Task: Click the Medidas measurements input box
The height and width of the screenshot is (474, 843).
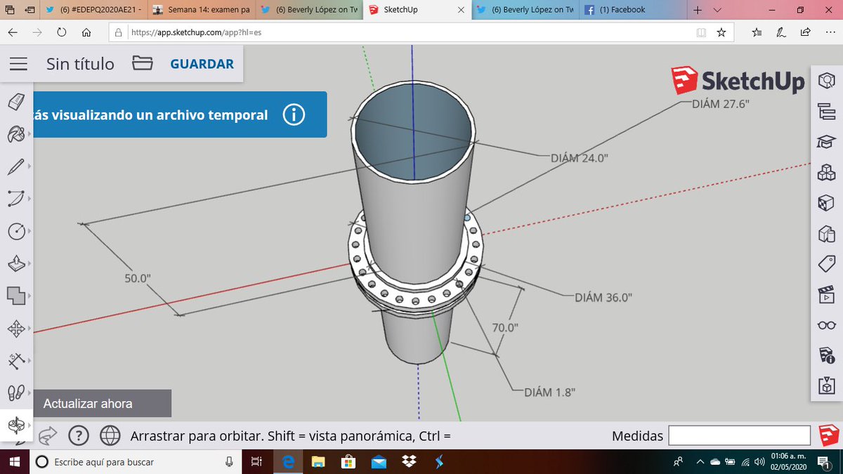Action: pos(740,435)
